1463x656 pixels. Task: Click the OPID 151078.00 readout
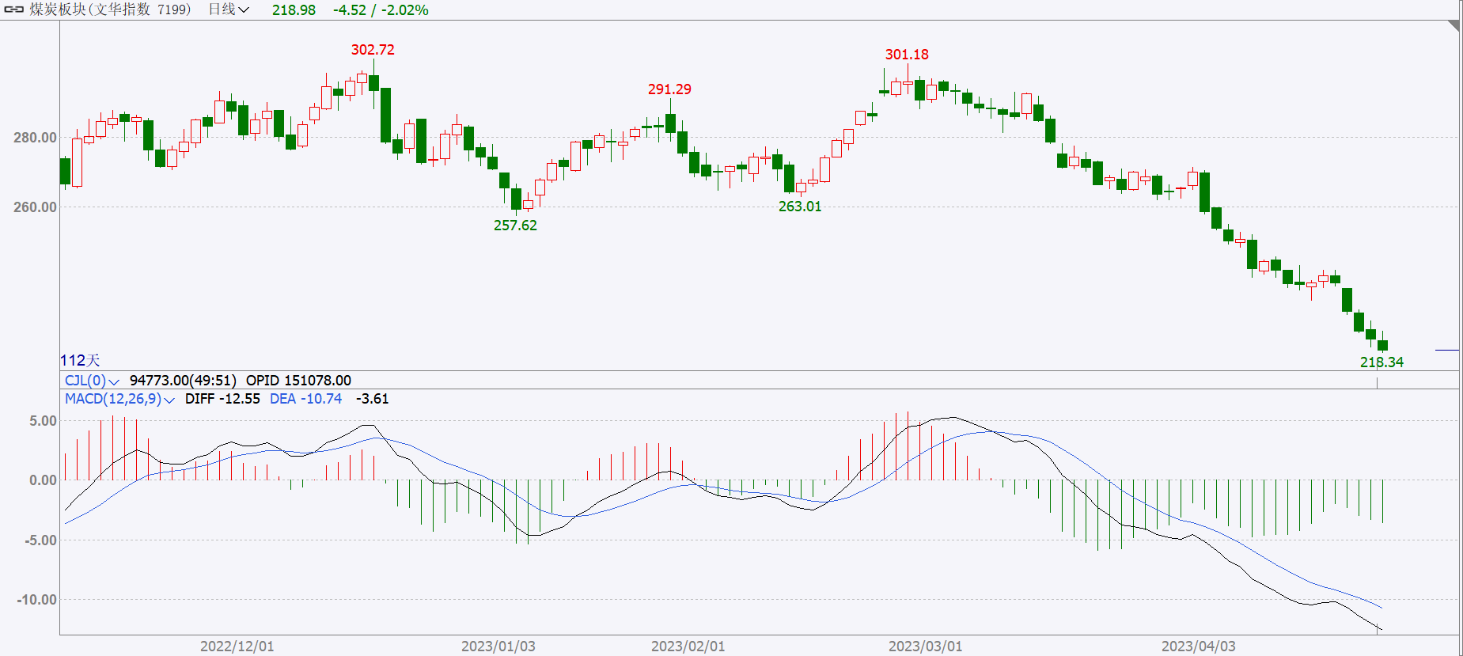click(x=298, y=381)
